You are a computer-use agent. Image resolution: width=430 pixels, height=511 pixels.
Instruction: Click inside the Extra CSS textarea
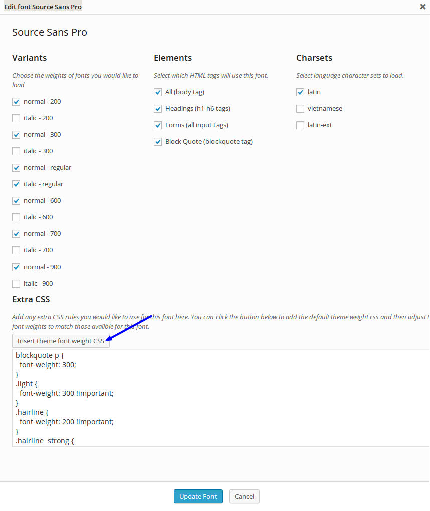coord(221,398)
